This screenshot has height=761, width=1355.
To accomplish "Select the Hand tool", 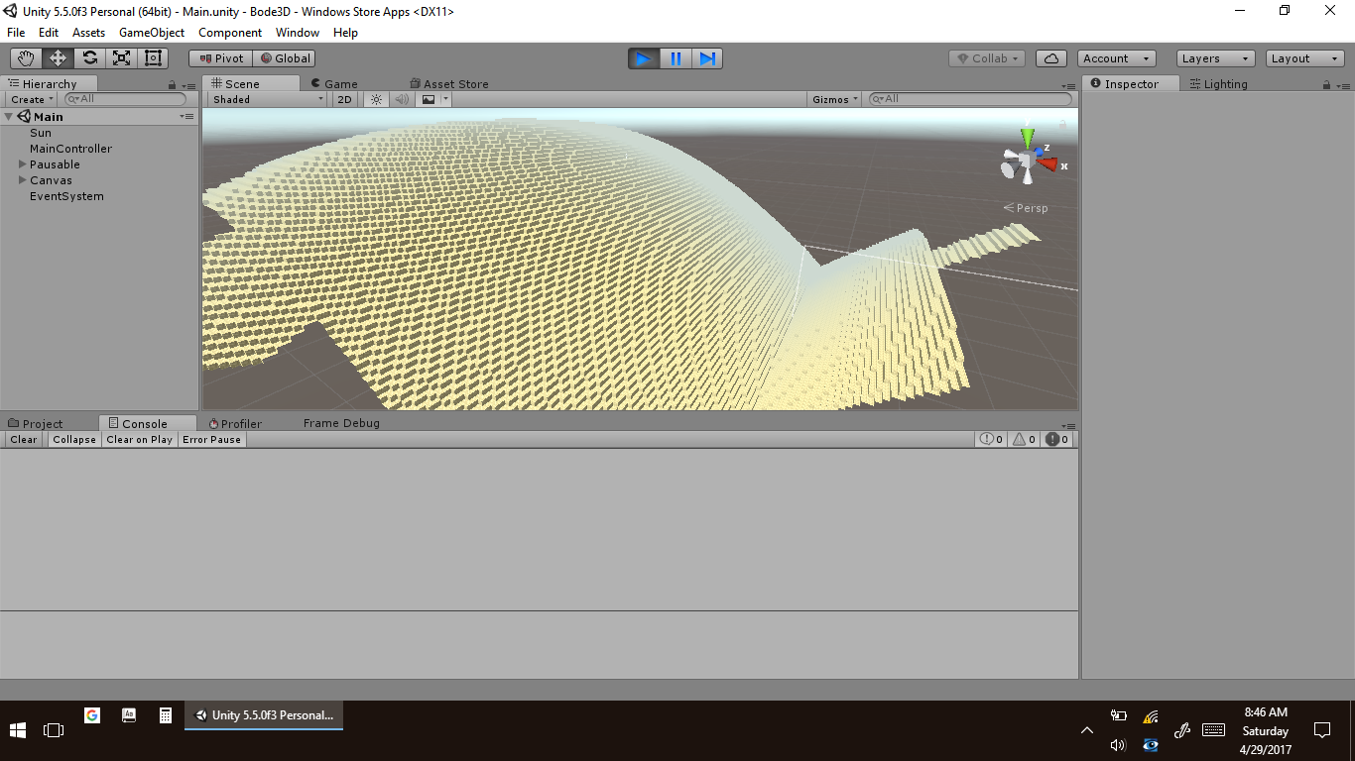I will coord(26,58).
